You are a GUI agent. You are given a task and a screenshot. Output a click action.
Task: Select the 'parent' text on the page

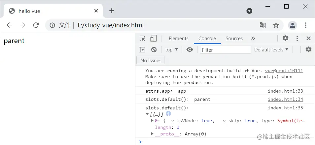coord(14,41)
